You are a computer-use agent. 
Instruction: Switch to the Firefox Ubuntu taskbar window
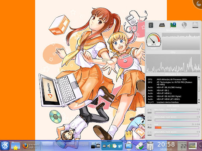[31, 146]
